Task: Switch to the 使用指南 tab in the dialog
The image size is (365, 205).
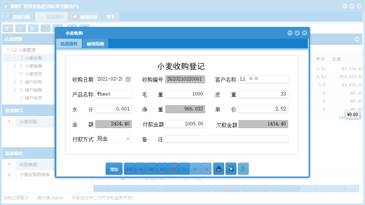Action: 95,43
